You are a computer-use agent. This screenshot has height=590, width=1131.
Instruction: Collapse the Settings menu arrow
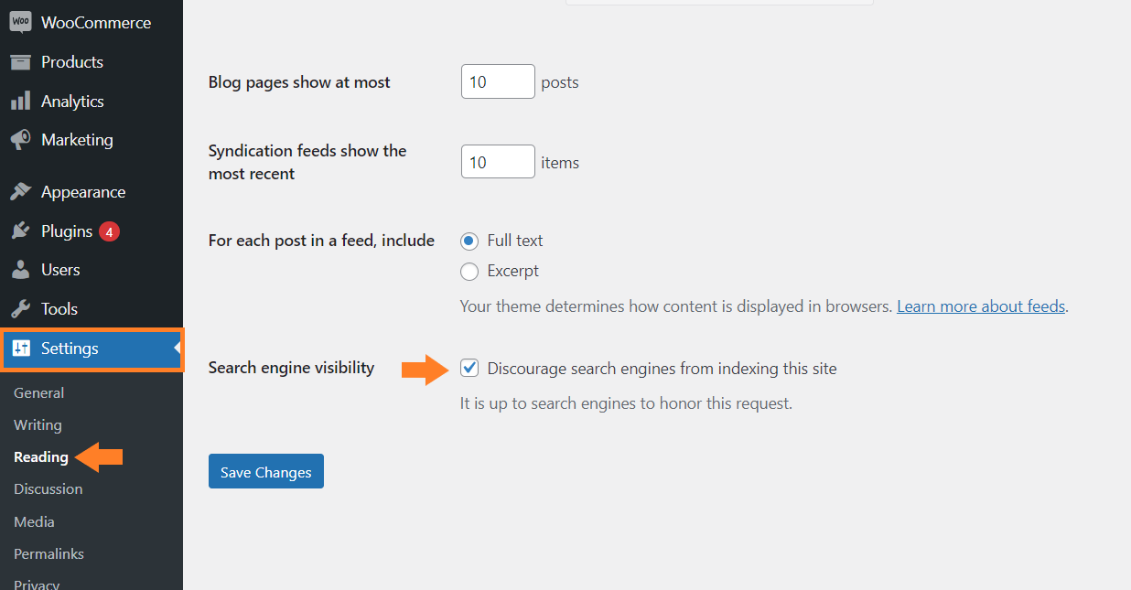coord(178,349)
